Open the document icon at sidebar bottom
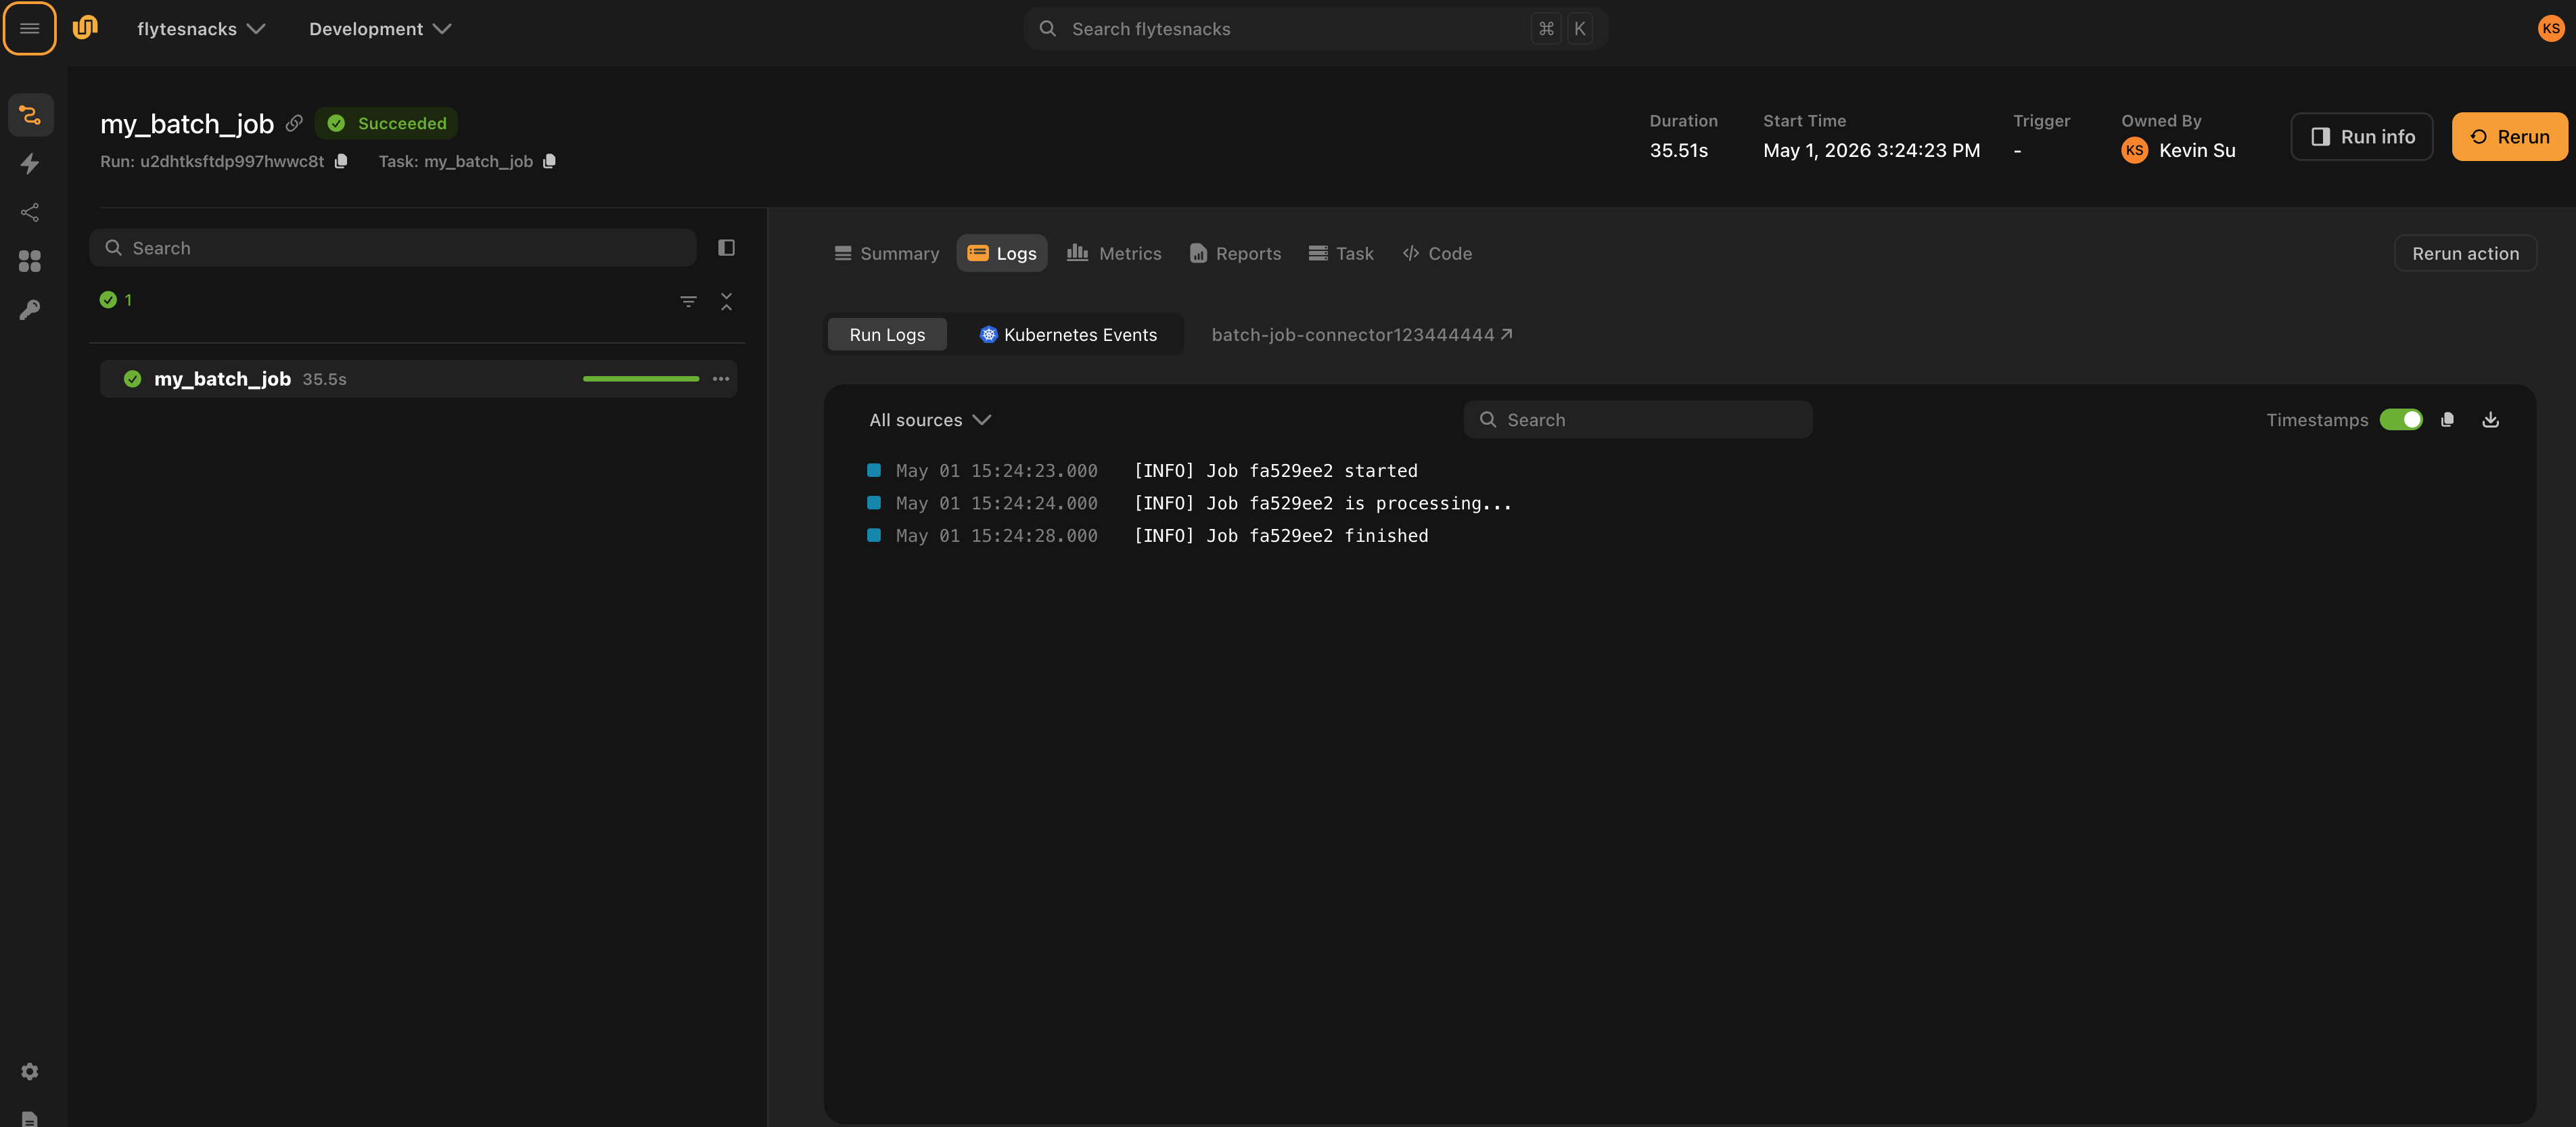Viewport: 2576px width, 1127px height. coord(30,1118)
